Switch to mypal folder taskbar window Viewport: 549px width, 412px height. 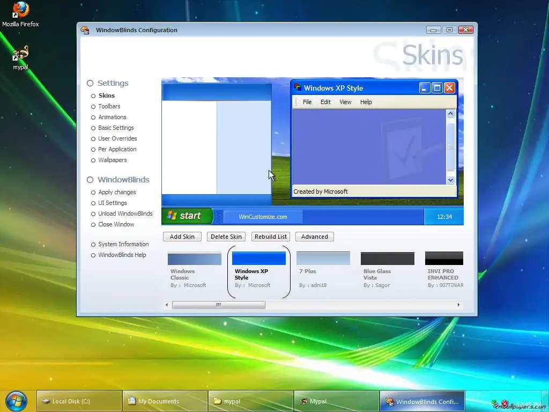pos(251,401)
